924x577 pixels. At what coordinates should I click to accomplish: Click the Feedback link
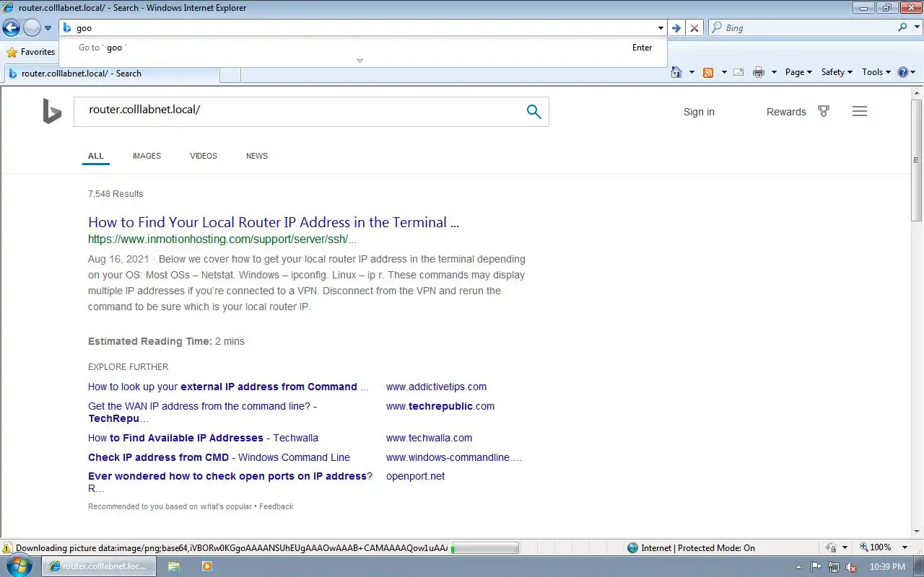click(276, 506)
